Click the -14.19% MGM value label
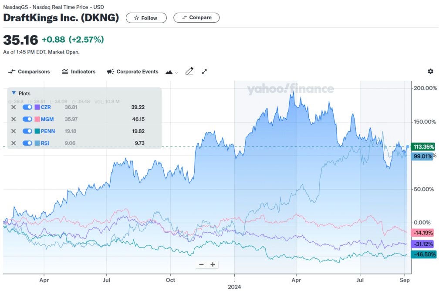This screenshot has width=446, height=291. [422, 233]
